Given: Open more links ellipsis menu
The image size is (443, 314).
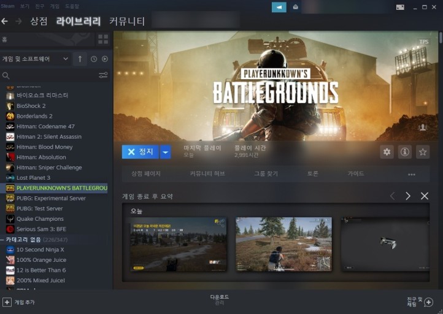Looking at the screenshot, I should [x=412, y=174].
